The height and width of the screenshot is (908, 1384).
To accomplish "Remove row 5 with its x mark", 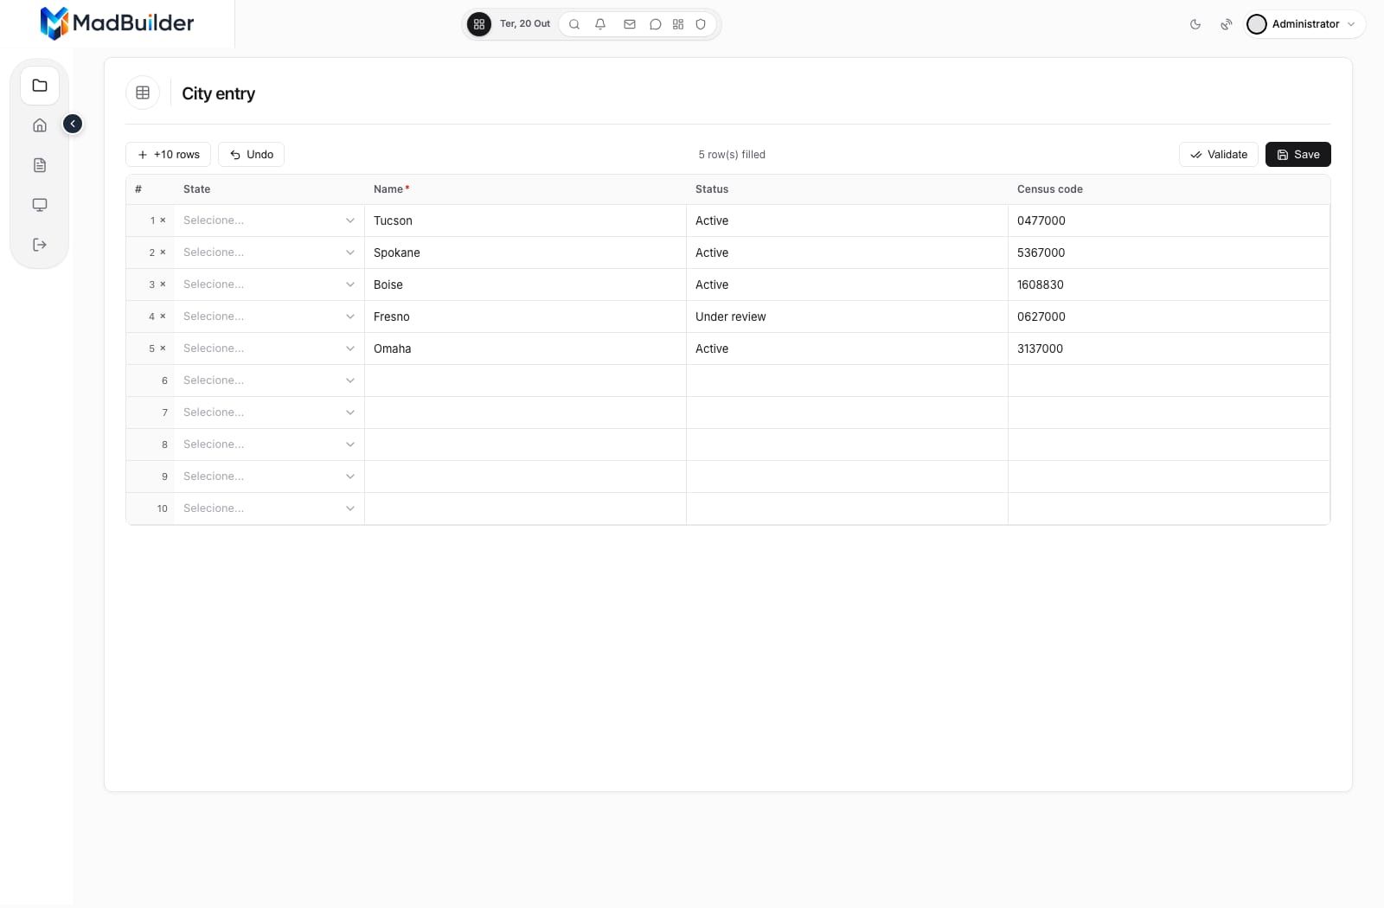I will (163, 348).
